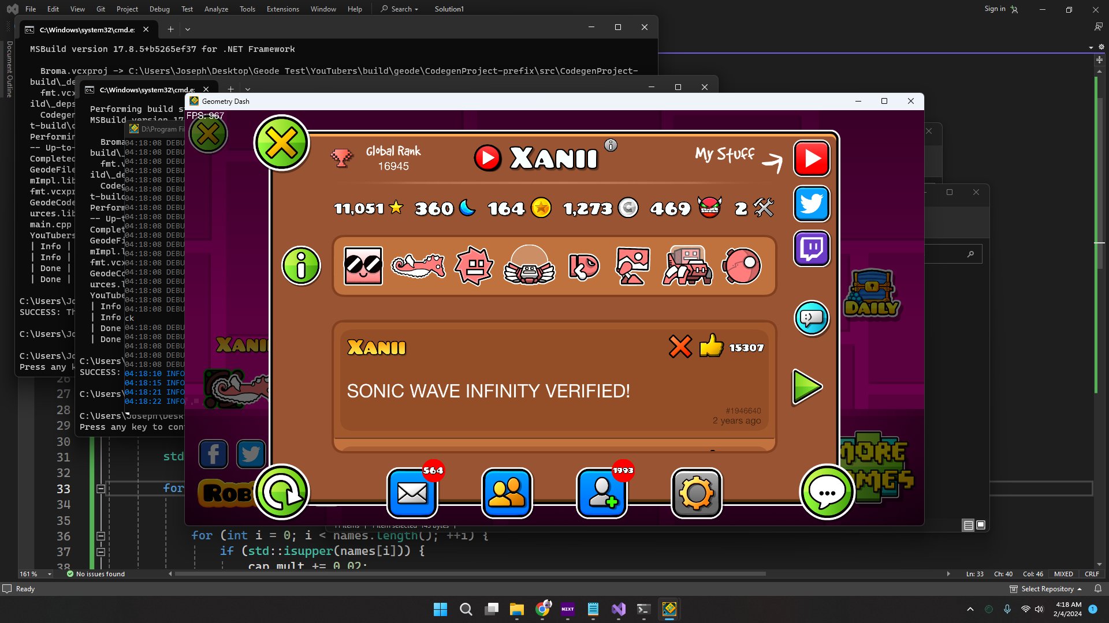Click the green info button beside icons
1109x623 pixels.
301,266
